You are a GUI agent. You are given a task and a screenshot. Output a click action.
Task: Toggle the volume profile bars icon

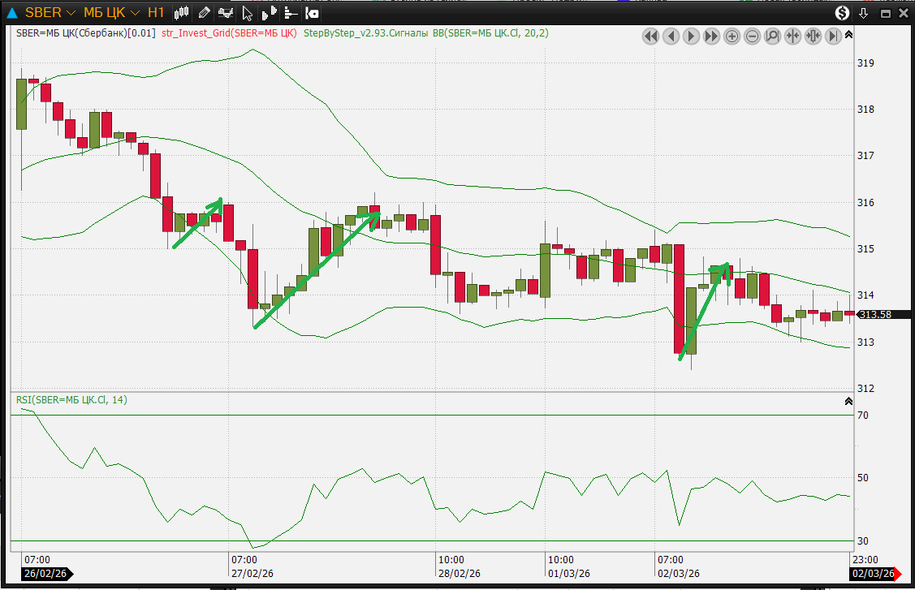(x=269, y=13)
